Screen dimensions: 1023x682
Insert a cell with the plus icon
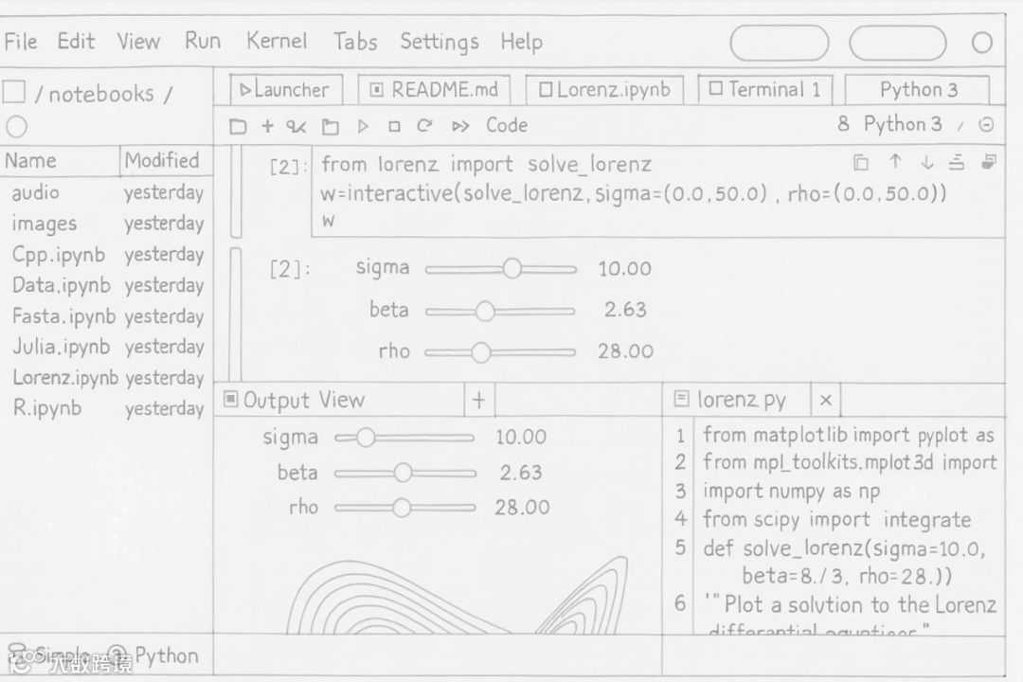[267, 125]
